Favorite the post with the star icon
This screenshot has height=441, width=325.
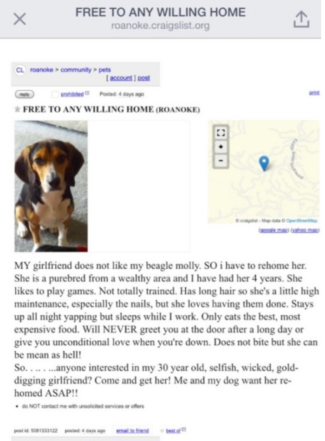[x=18, y=109]
